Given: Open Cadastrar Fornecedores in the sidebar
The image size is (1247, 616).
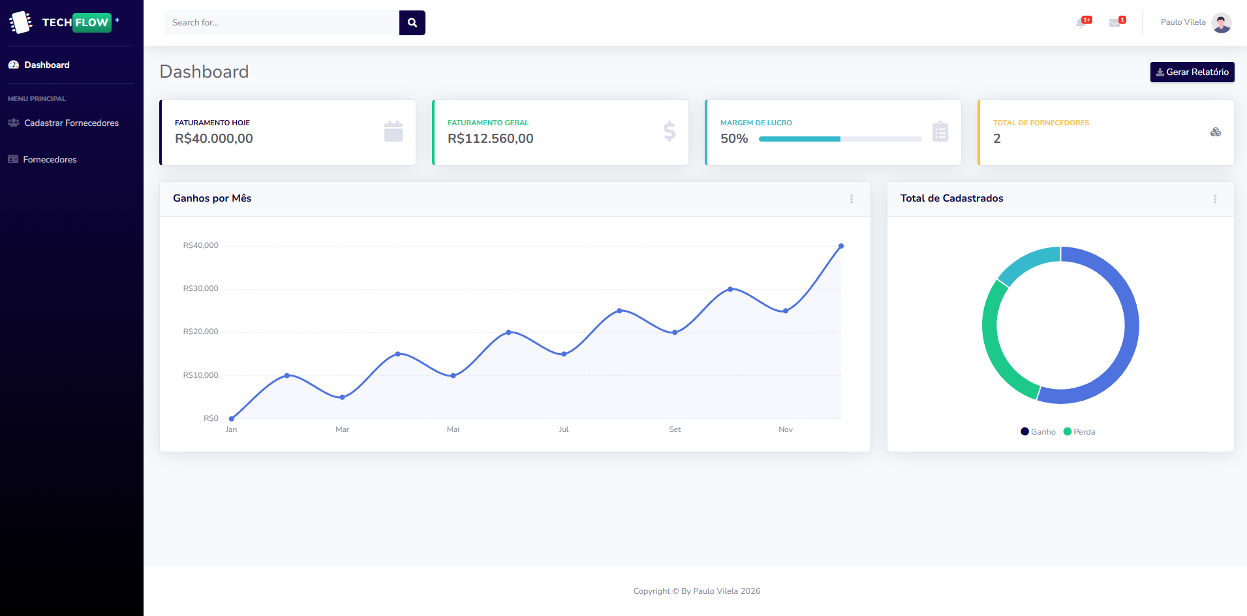Looking at the screenshot, I should click(71, 123).
